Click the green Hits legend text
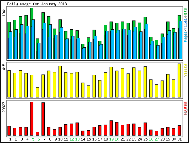 (x=185, y=12)
